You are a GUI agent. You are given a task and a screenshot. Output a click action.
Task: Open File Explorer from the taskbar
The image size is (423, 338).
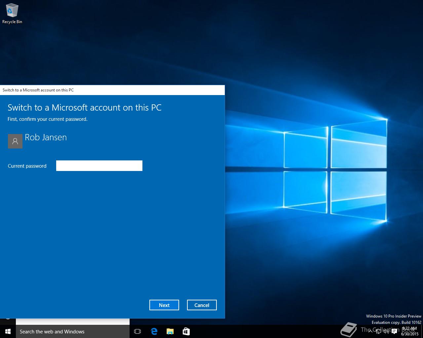click(170, 331)
